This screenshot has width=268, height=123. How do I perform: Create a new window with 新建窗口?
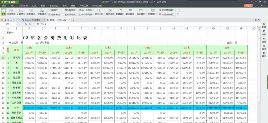120,12
